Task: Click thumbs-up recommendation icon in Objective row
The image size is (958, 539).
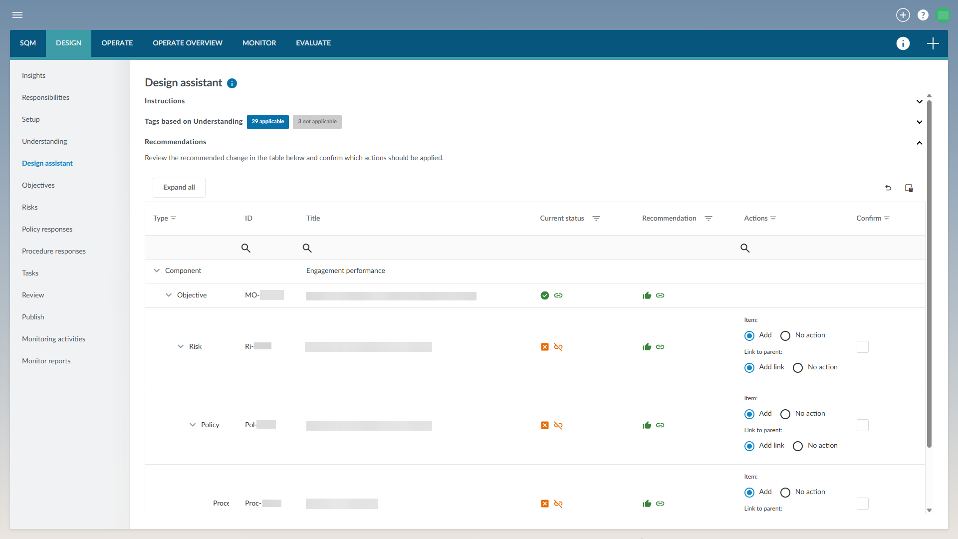Action: (x=647, y=295)
